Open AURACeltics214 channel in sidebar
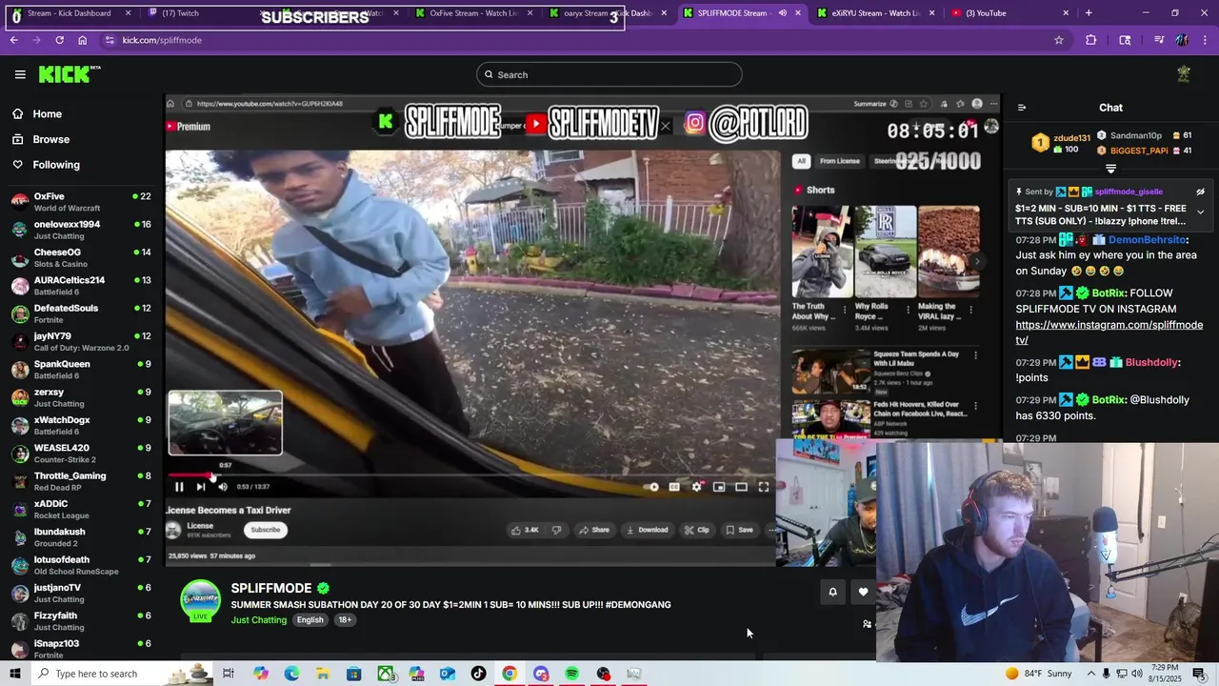The image size is (1219, 686). pos(81,286)
